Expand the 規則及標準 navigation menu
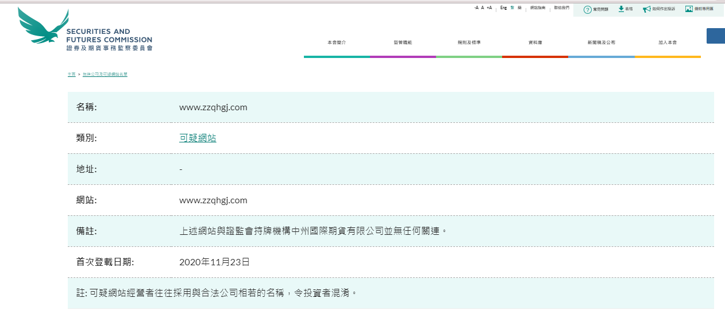Viewport: 725px width, 325px height. coord(469,43)
